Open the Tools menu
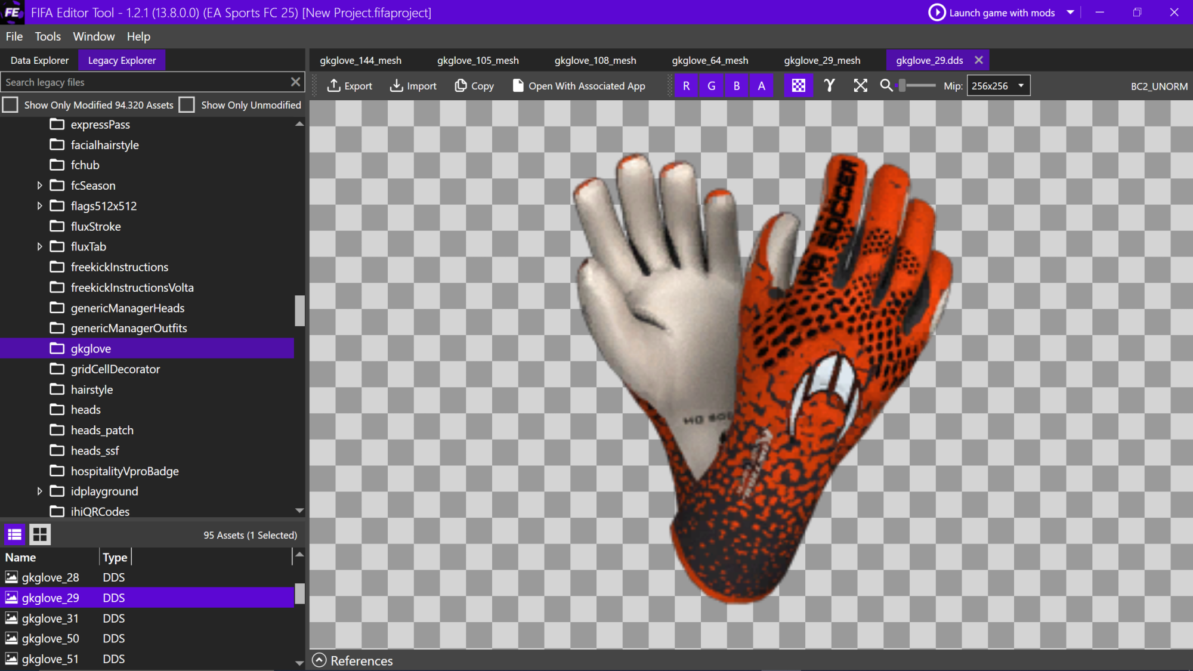The height and width of the screenshot is (671, 1193). pyautogui.click(x=48, y=36)
